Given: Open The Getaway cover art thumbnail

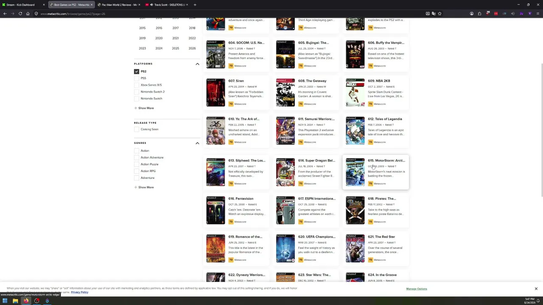Looking at the screenshot, I should pos(285,92).
